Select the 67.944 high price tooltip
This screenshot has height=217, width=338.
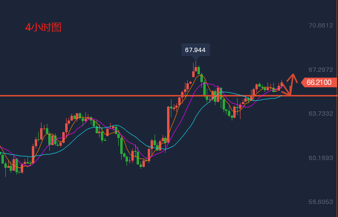[x=195, y=50]
